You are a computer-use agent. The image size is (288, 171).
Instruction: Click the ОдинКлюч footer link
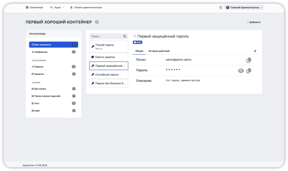[x=28, y=165]
